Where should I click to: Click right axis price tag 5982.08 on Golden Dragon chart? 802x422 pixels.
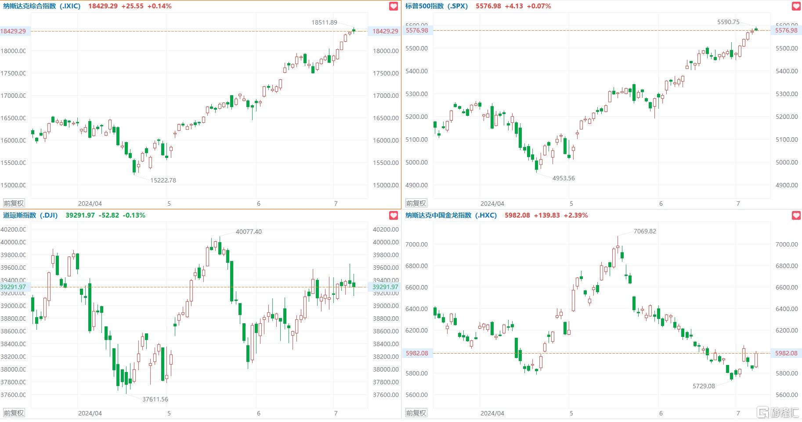[x=786, y=353]
